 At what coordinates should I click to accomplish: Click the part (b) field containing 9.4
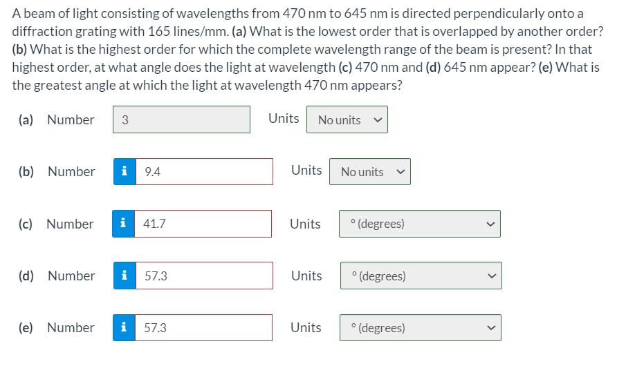[x=203, y=172]
